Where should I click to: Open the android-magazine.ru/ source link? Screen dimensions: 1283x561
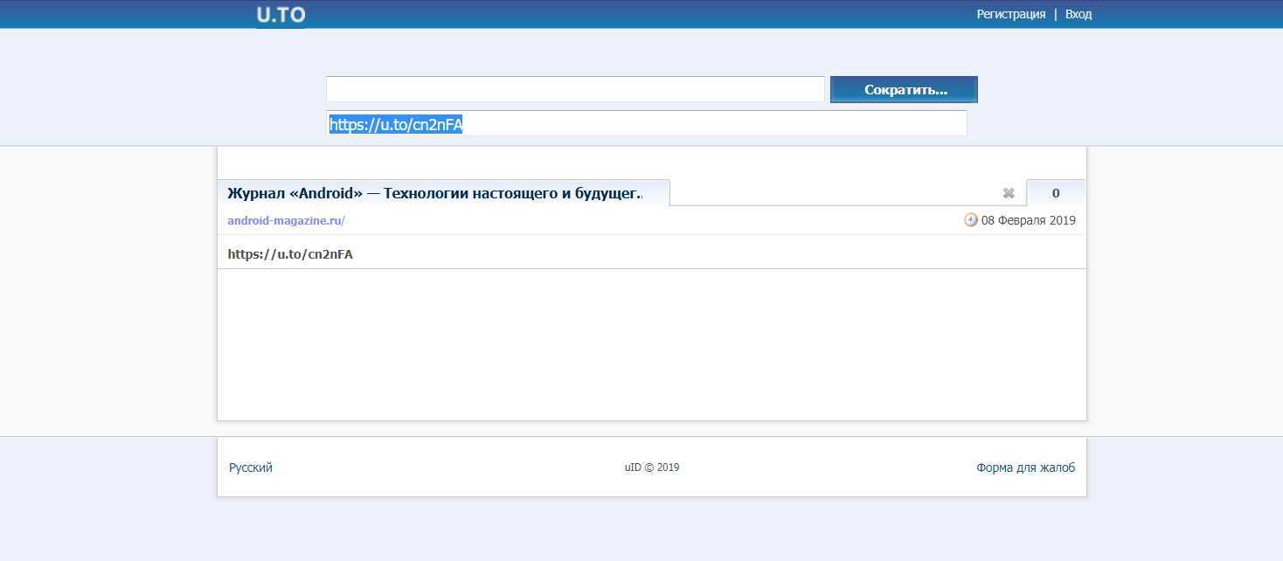pos(286,220)
